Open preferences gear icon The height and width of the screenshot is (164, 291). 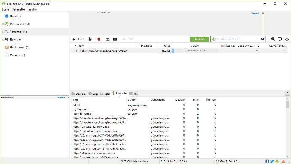287,39
